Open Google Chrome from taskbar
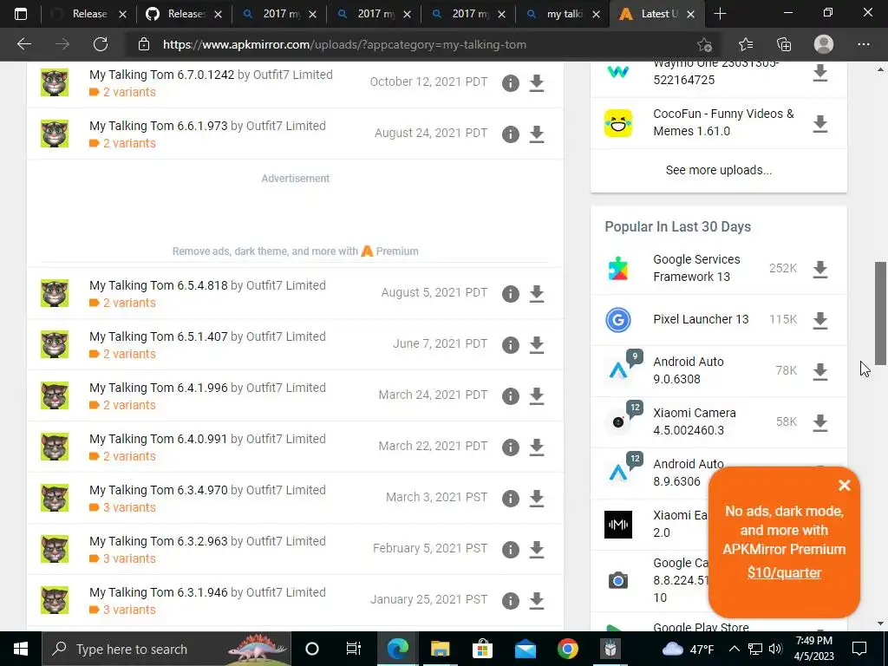Image resolution: width=888 pixels, height=666 pixels. (567, 649)
